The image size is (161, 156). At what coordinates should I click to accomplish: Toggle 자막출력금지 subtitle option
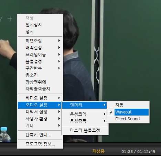[40, 89]
